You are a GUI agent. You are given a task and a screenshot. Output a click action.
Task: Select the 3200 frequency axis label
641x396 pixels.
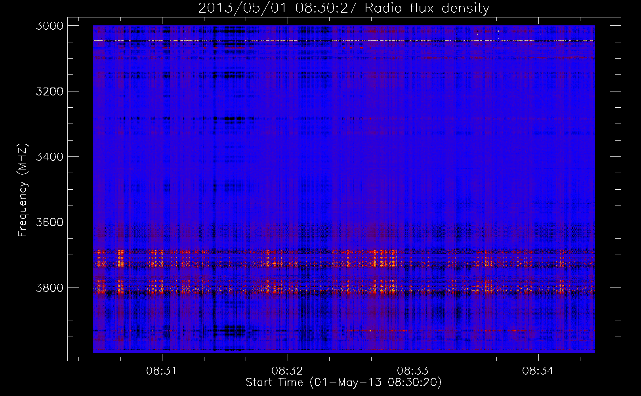[x=50, y=91]
